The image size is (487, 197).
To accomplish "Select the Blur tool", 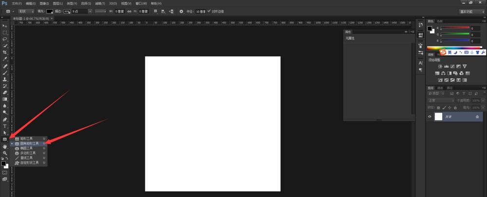I will coord(5,106).
